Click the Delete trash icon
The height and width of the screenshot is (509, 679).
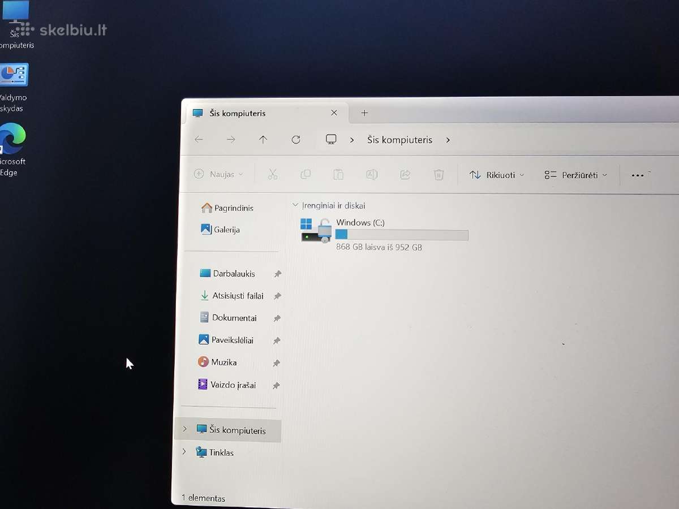tap(439, 175)
